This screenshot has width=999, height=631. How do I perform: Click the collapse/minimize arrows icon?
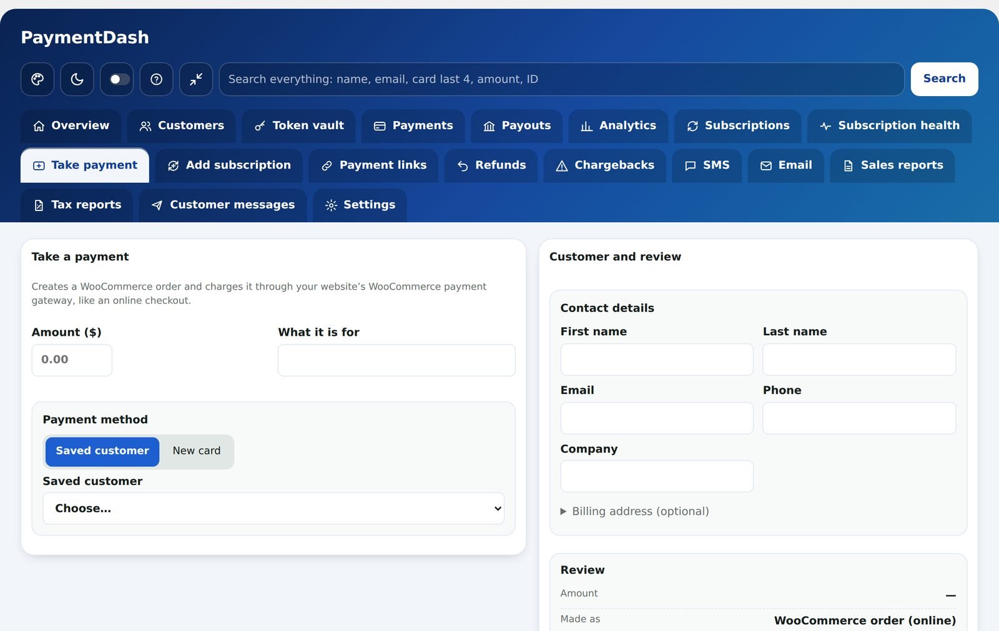[196, 79]
